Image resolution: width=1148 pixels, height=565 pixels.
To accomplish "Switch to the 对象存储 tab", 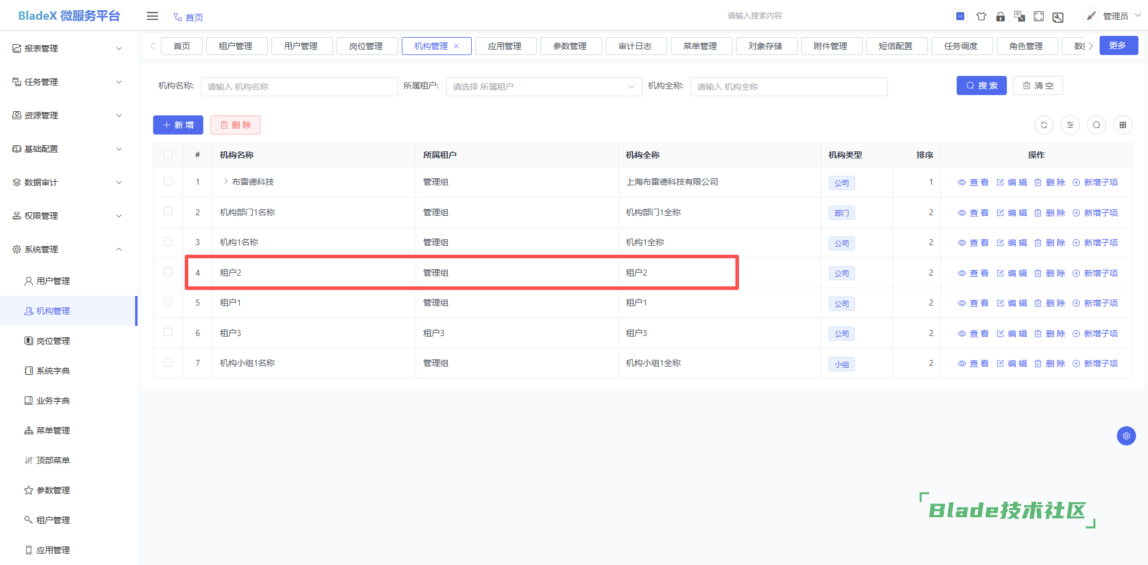I will click(767, 46).
